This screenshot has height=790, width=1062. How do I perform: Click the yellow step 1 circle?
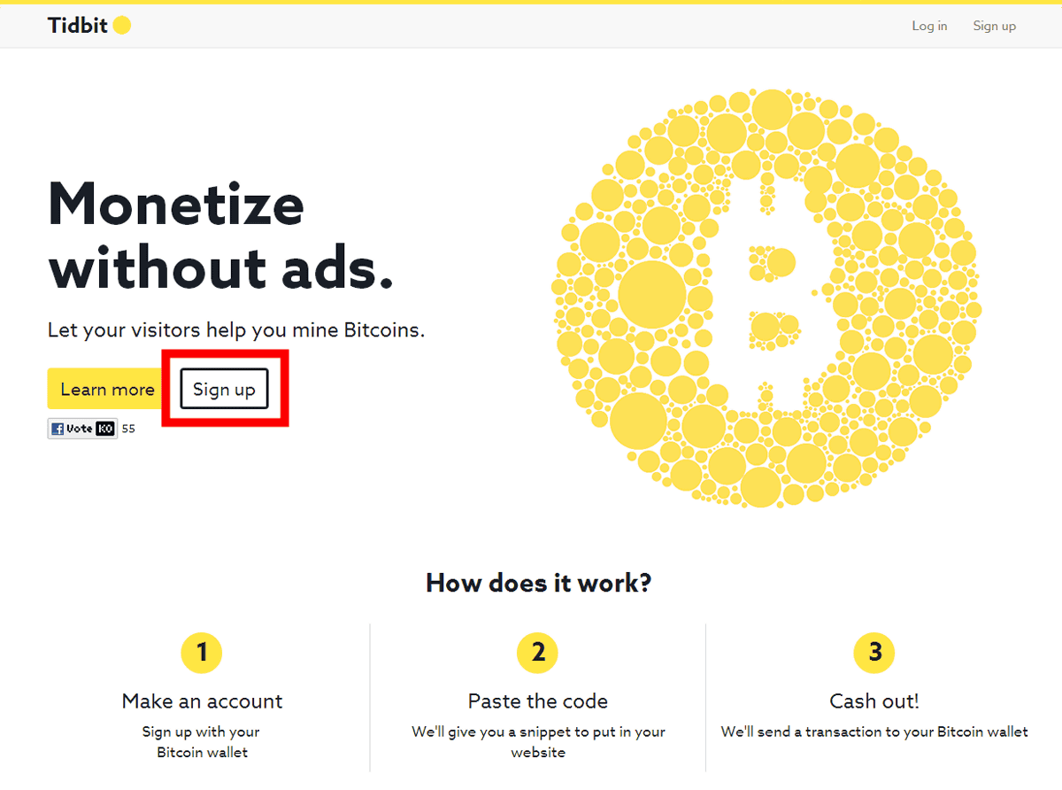202,653
